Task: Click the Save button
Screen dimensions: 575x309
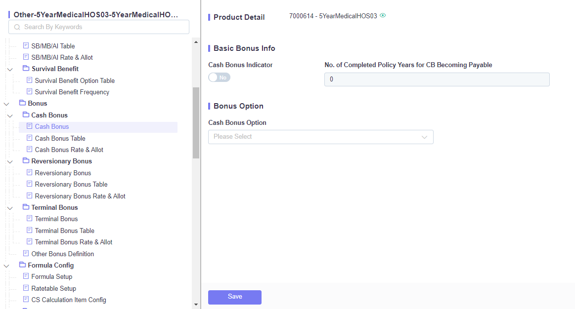Action: click(x=235, y=297)
